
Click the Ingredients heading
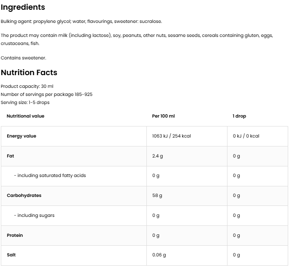click(x=23, y=7)
